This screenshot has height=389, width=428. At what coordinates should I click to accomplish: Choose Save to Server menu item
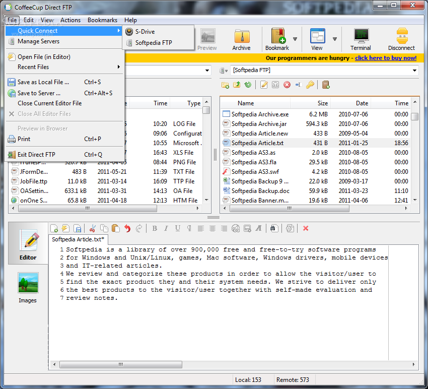tap(65, 93)
